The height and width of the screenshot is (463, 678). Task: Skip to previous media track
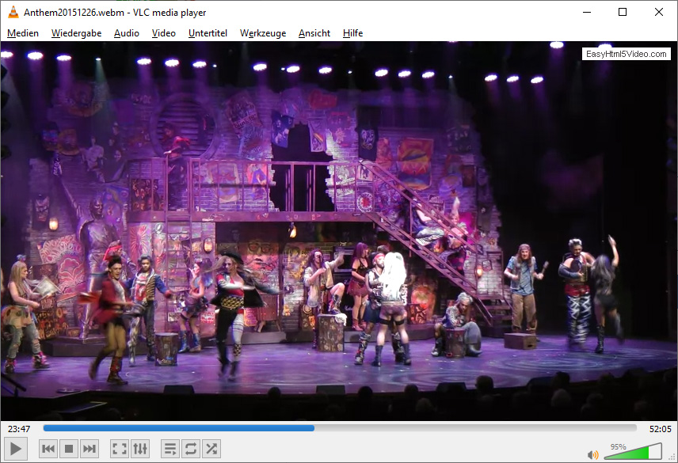point(48,450)
